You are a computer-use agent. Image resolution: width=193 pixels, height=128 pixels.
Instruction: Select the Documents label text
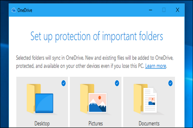coord(149,123)
